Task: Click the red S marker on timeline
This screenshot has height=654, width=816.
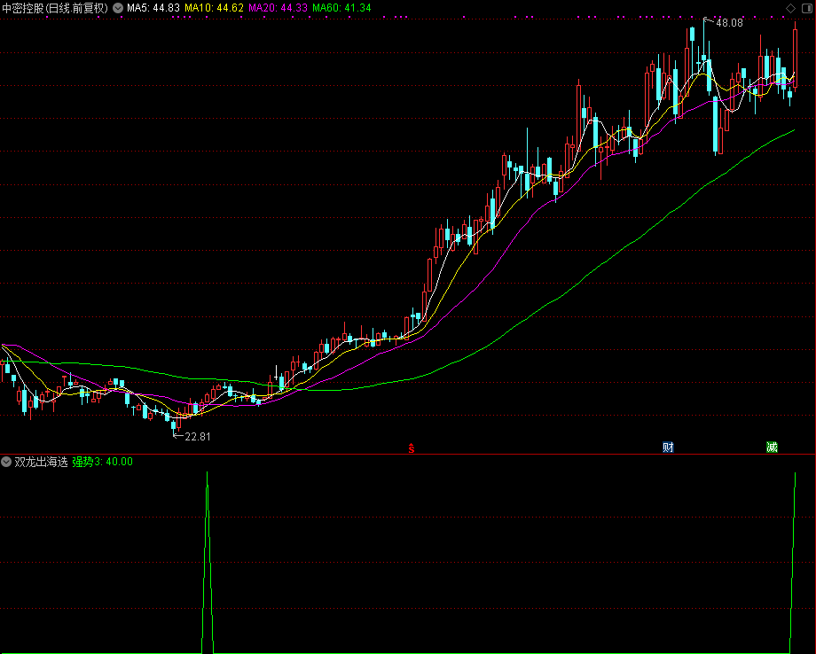Action: pyautogui.click(x=412, y=448)
